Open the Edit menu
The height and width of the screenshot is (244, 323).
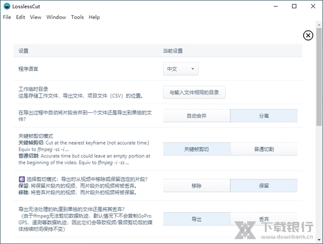[20, 17]
